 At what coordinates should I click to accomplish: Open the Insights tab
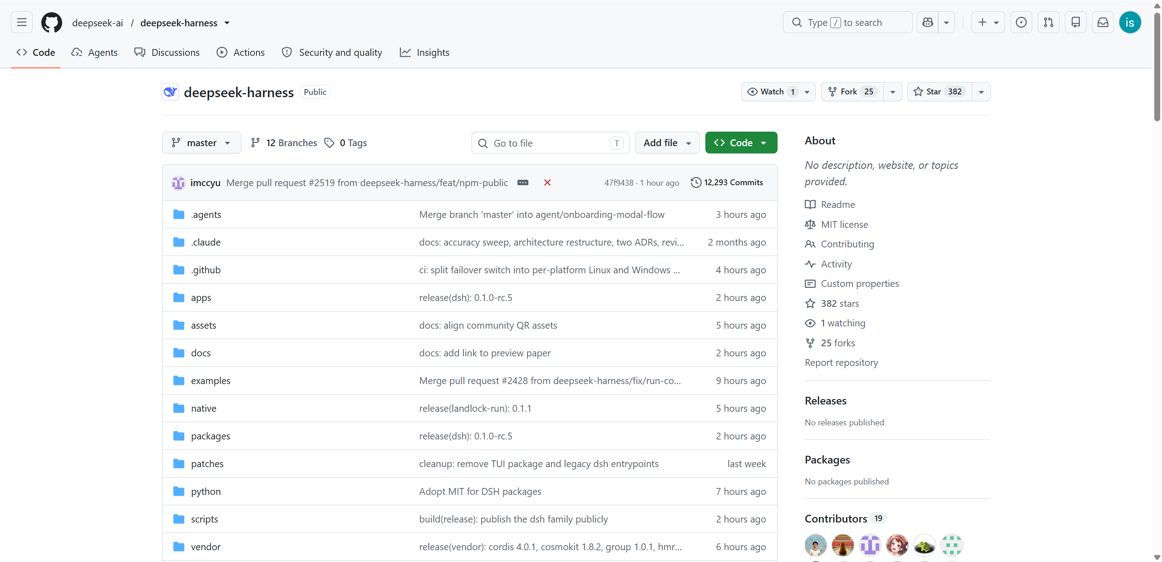(x=424, y=53)
